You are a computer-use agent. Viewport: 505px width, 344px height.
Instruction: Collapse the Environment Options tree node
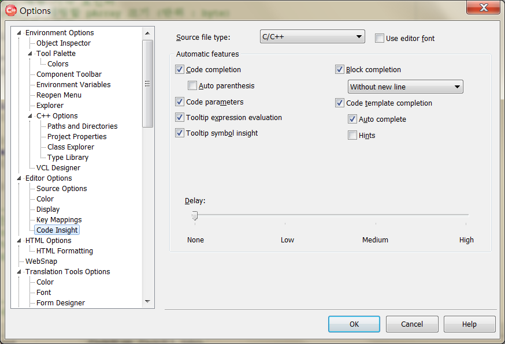coord(19,33)
